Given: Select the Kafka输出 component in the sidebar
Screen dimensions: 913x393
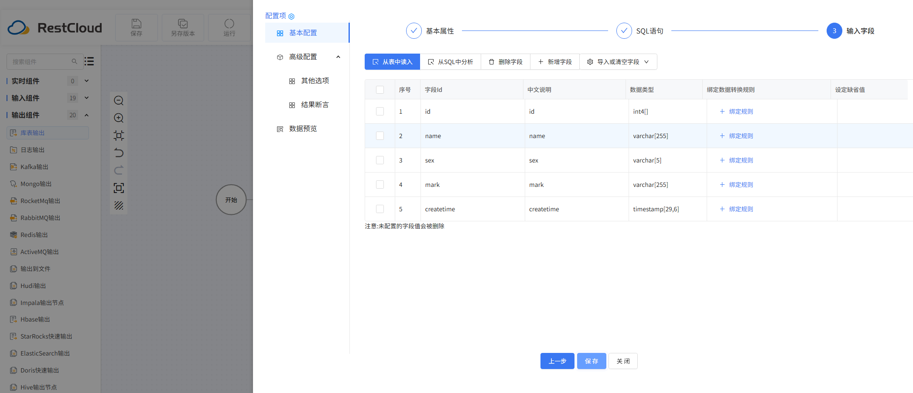Looking at the screenshot, I should point(34,166).
